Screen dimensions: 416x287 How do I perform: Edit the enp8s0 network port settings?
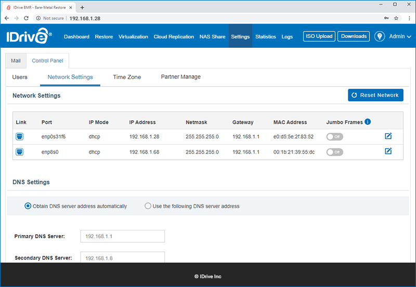(x=388, y=151)
